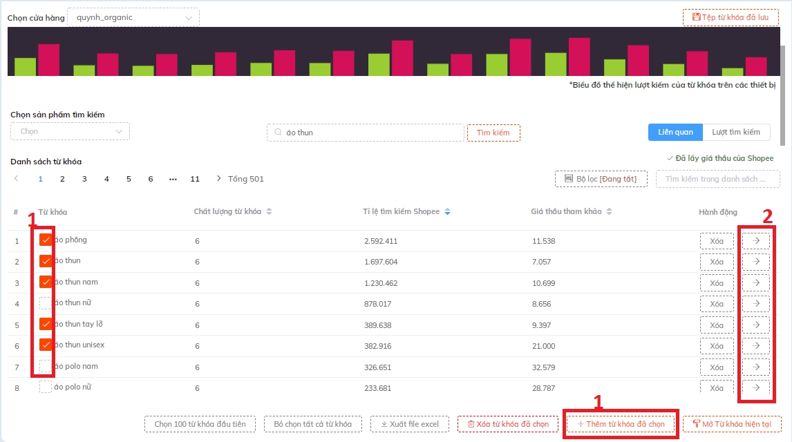This screenshot has height=442, width=792.
Task: Sort by Giá thầu tham khảo column
Action: pos(608,211)
